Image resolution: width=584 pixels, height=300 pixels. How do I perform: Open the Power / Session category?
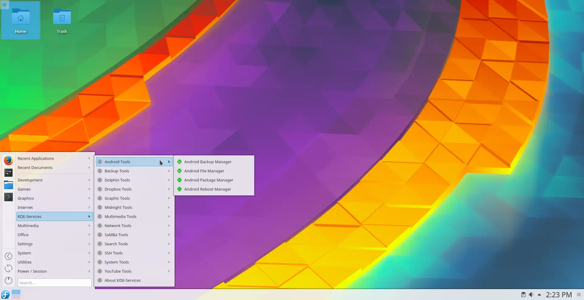54,271
